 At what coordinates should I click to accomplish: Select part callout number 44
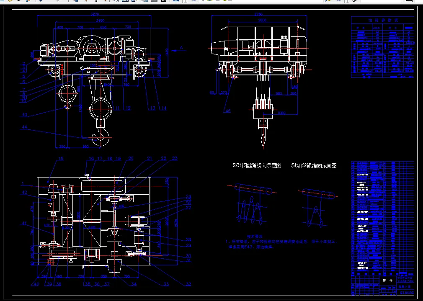tap(25, 127)
